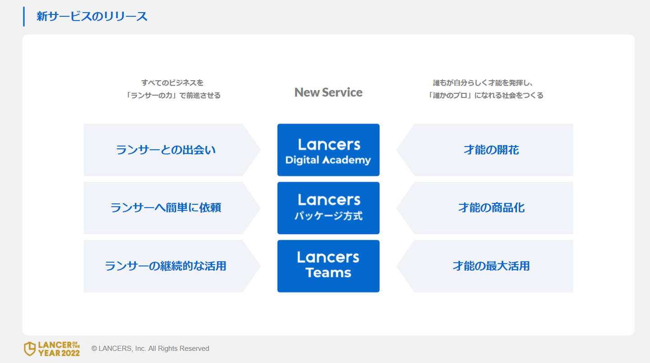The width and height of the screenshot is (650, 363).
Task: Click the Lancer of the Year 2022 logo
Action: [52, 349]
